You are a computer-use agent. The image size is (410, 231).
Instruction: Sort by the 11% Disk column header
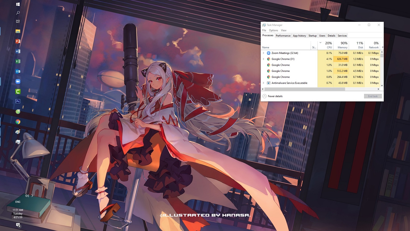click(x=357, y=45)
